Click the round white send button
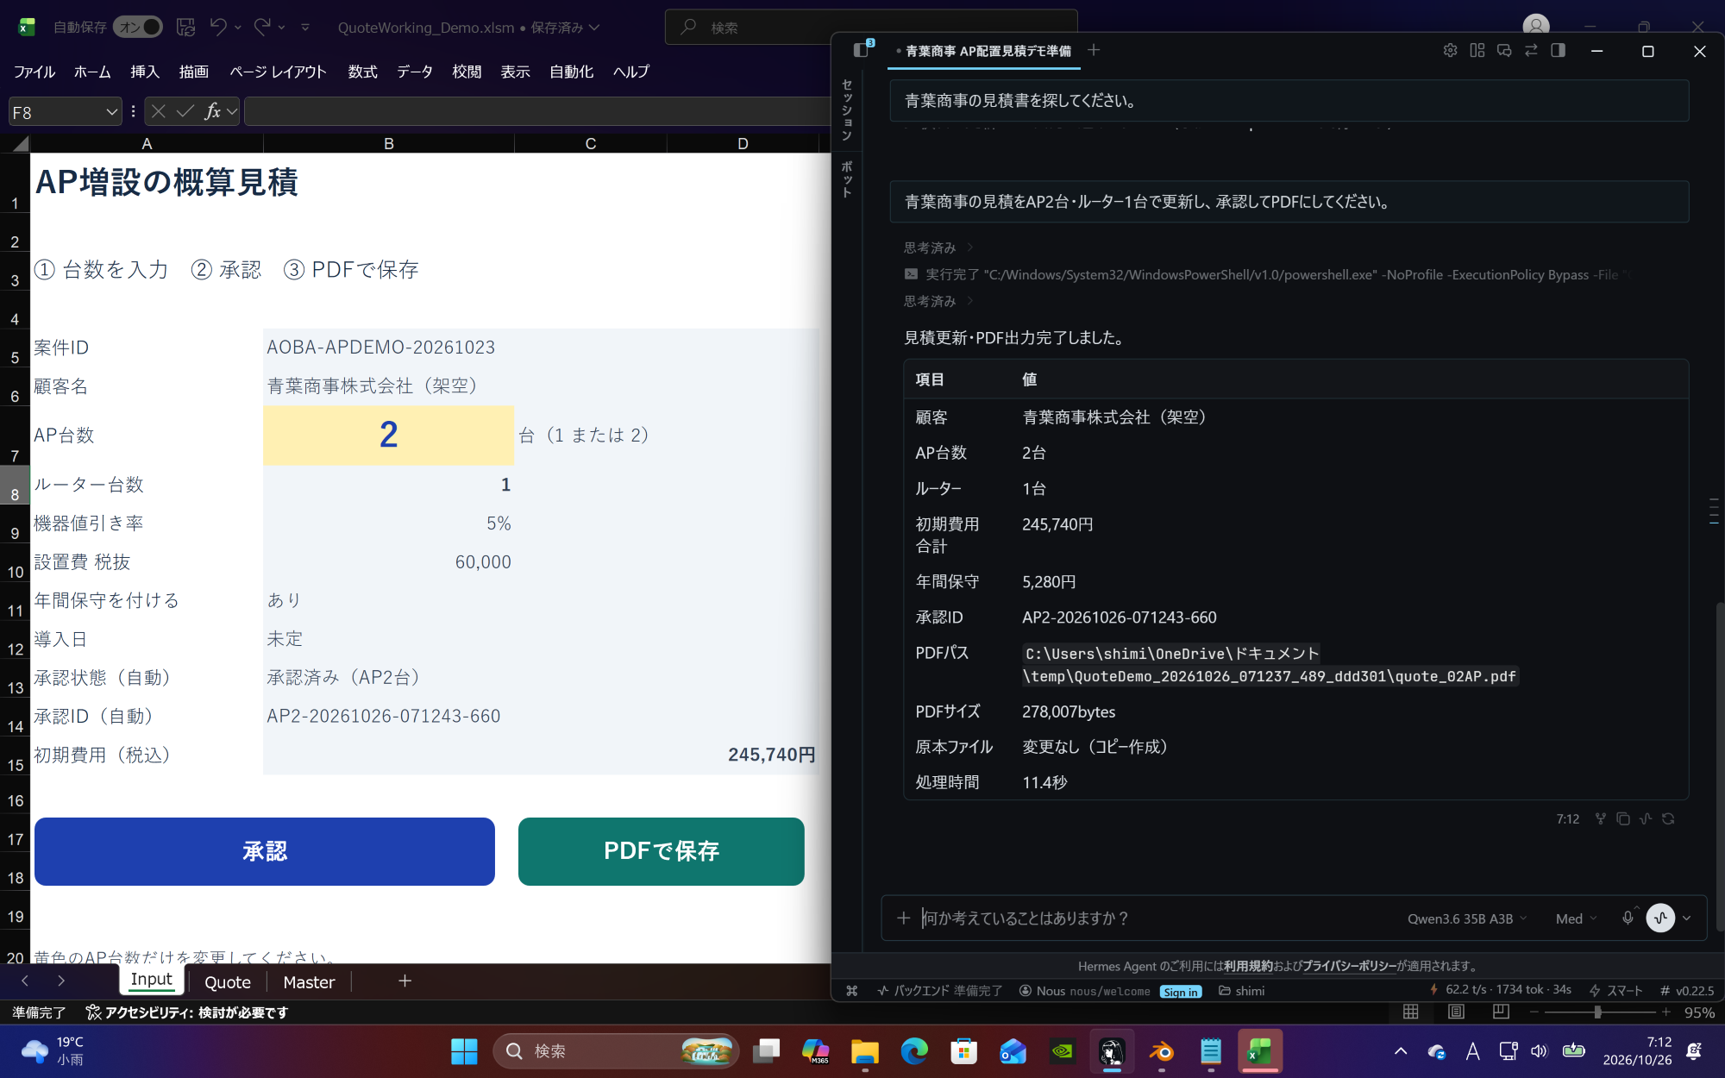 [x=1660, y=918]
